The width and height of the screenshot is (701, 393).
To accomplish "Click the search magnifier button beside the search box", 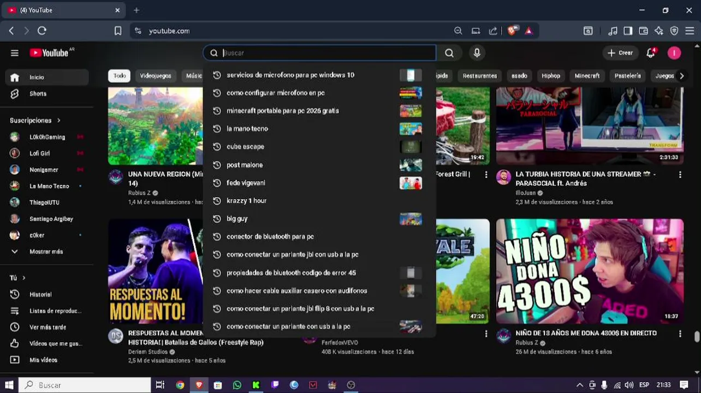I will 449,53.
